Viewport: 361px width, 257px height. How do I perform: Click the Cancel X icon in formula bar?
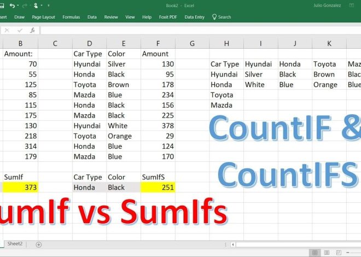point(7,30)
